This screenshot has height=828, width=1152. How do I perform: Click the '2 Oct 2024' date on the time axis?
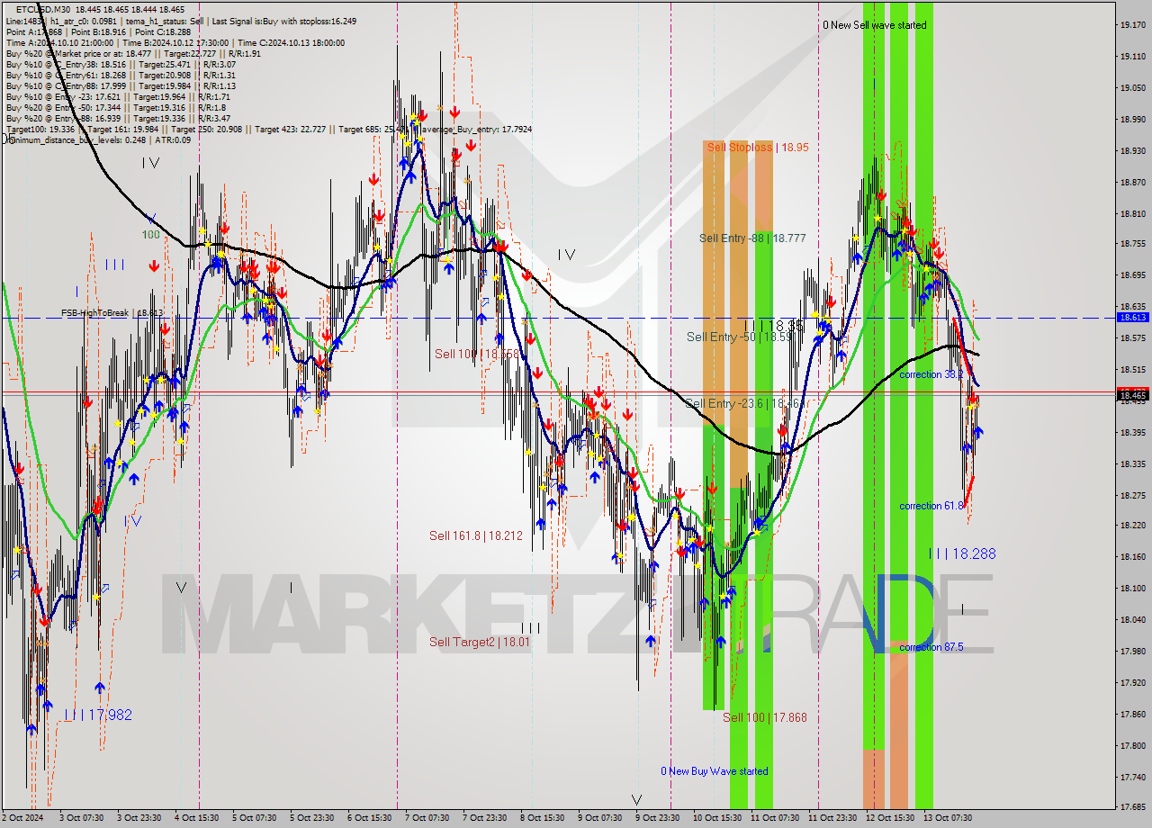[24, 818]
